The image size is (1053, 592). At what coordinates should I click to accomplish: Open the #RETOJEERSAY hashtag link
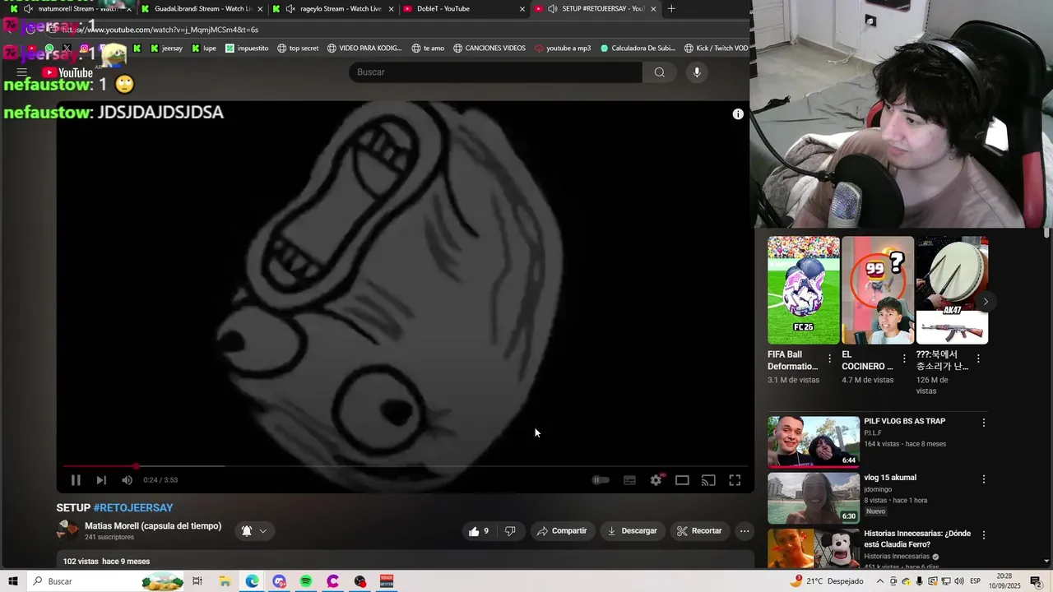(x=133, y=508)
